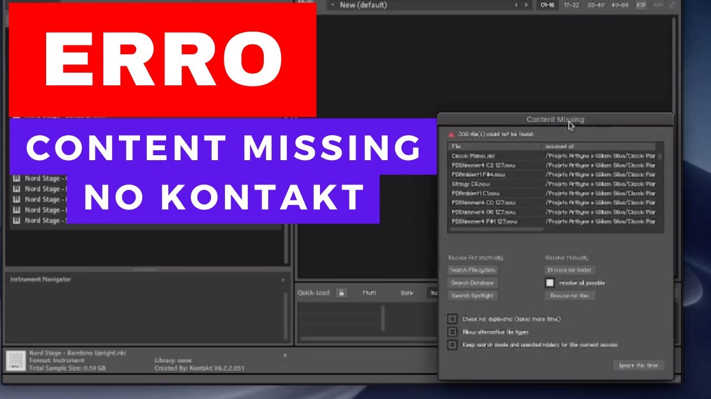
Task: Expand the info pane arrow beside Library none
Action: (286, 355)
